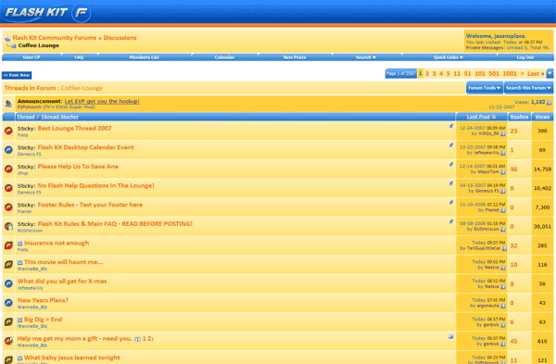
Task: Go to page 2 of the thread list
Action: (x=427, y=74)
